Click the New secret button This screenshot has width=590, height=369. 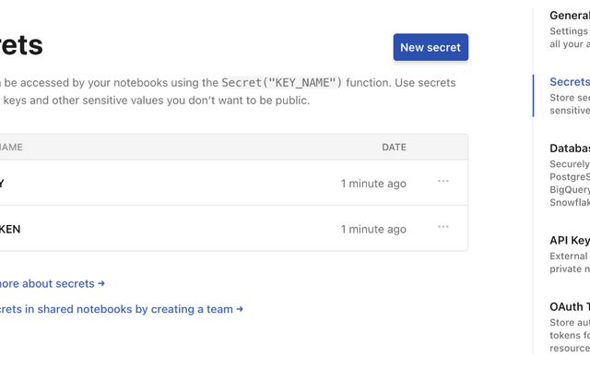tap(431, 48)
